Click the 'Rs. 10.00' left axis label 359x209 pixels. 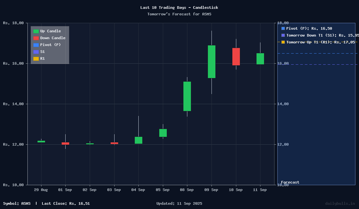click(13, 185)
